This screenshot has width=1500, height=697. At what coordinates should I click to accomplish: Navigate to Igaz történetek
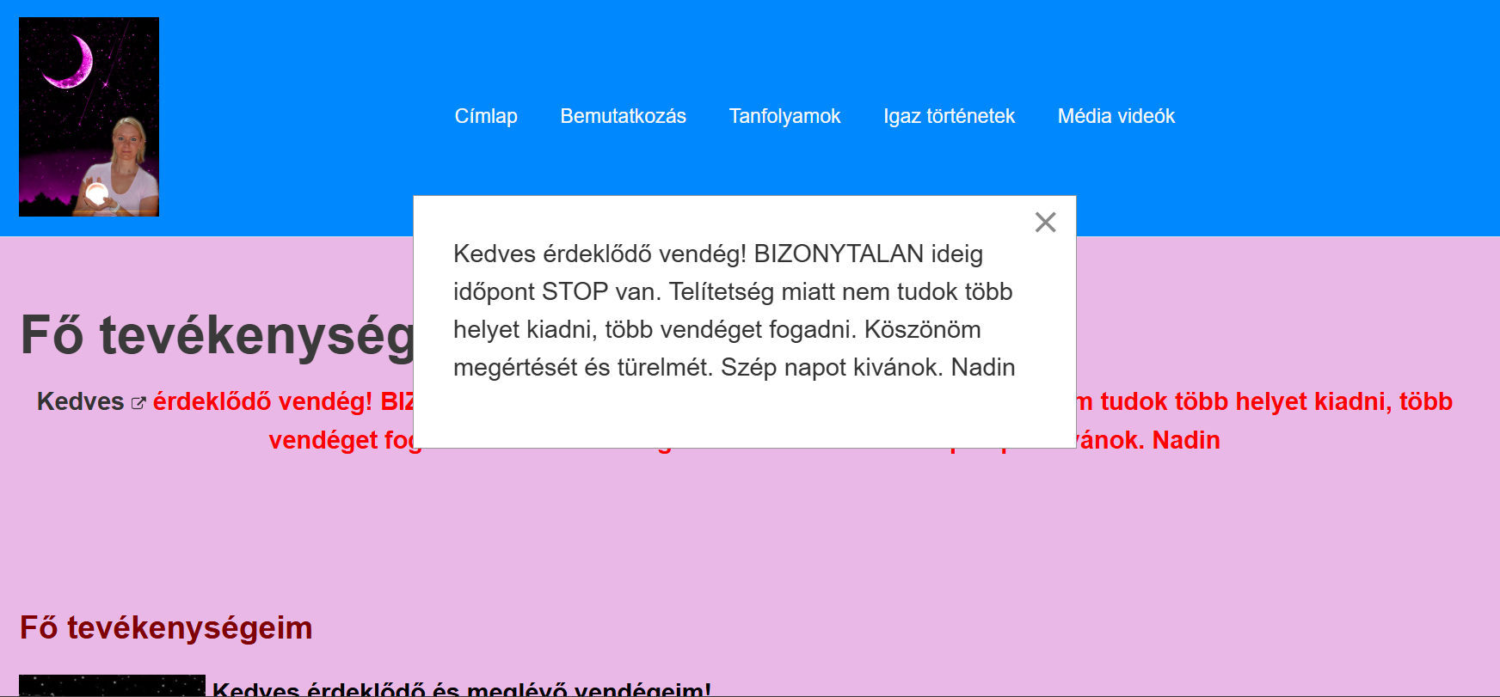(x=949, y=116)
